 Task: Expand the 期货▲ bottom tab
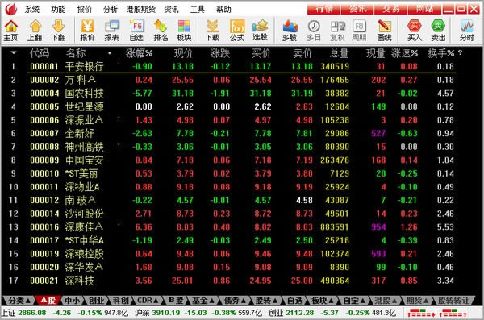(x=417, y=300)
